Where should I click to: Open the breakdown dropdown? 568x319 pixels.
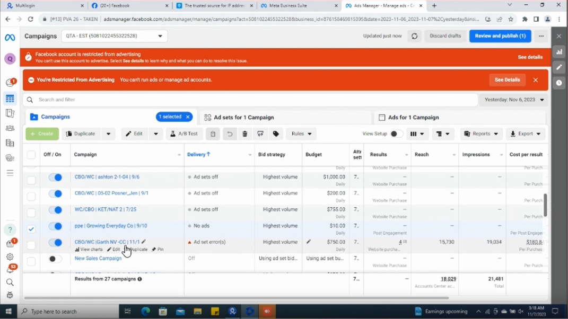tap(443, 134)
